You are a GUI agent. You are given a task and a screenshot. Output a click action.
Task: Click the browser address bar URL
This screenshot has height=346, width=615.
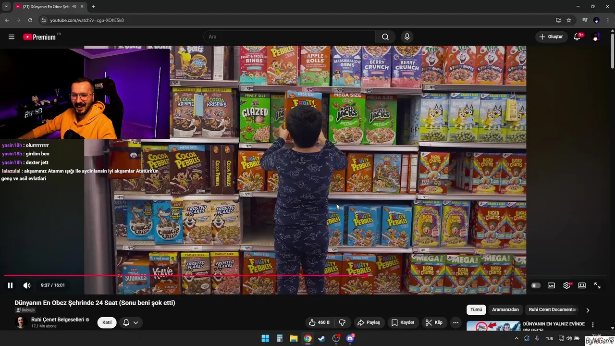[x=87, y=20]
